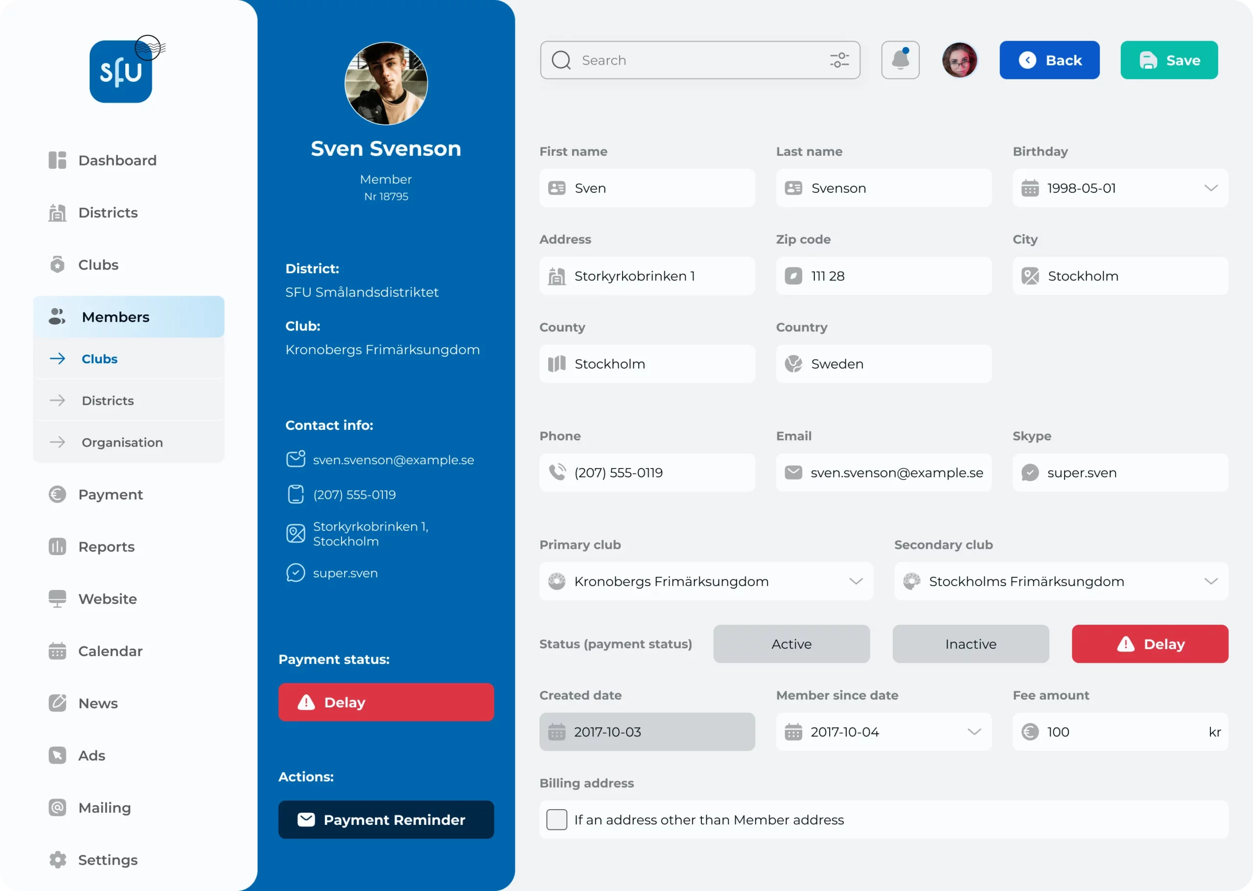Open notifications via the bell icon
1253x891 pixels.
[x=900, y=60]
